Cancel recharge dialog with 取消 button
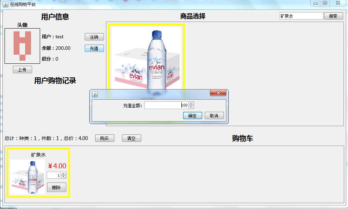348x209 pixels. [x=214, y=115]
